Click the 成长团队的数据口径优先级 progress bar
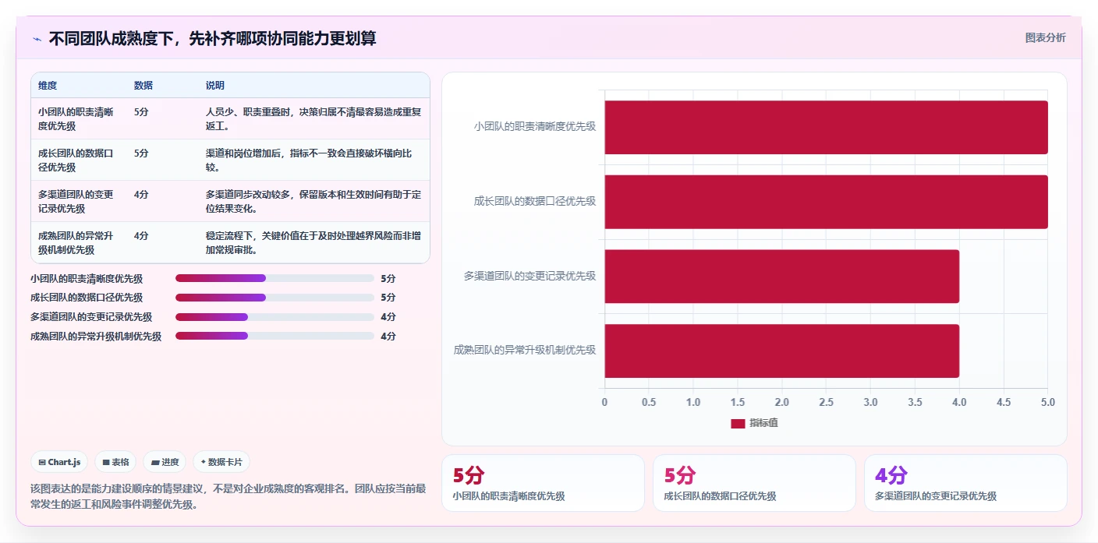This screenshot has height=543, width=1098. (x=274, y=298)
